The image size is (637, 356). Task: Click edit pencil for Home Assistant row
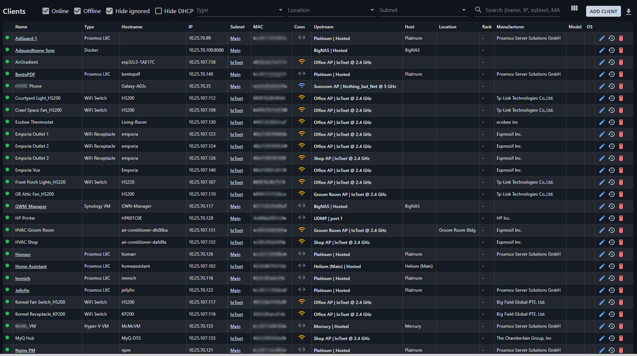click(602, 266)
